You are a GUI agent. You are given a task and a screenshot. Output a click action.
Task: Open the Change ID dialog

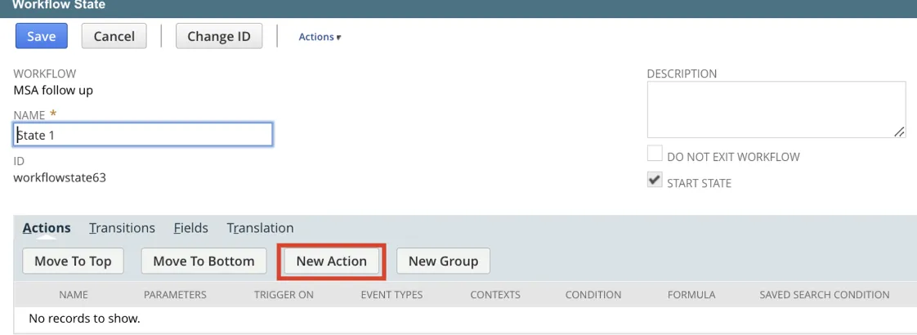[x=219, y=36]
